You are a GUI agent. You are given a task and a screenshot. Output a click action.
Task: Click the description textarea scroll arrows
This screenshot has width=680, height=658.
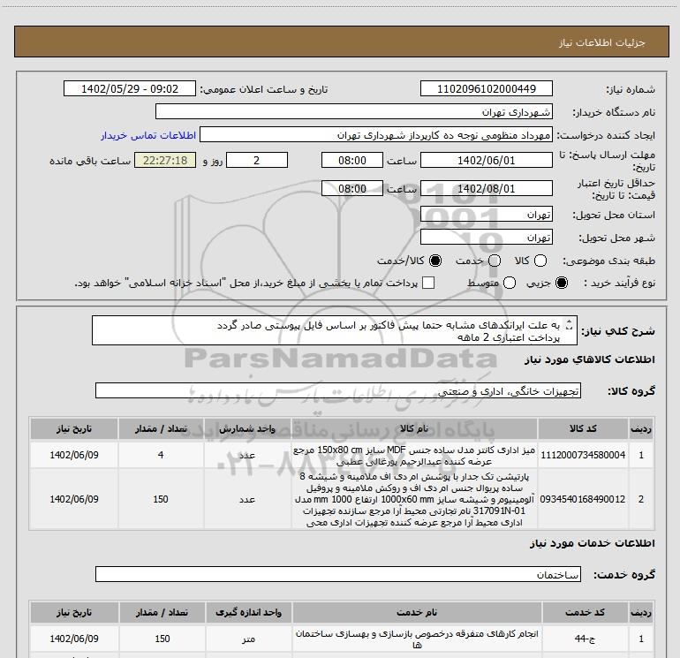click(x=570, y=324)
